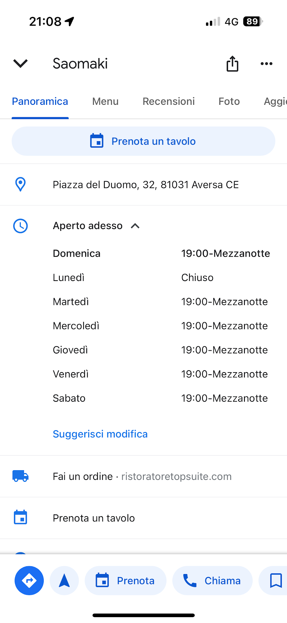Screen dimensions: 287x623
Task: Open Fai un ordine on ristoratoretopsuite.com
Action: (142, 476)
